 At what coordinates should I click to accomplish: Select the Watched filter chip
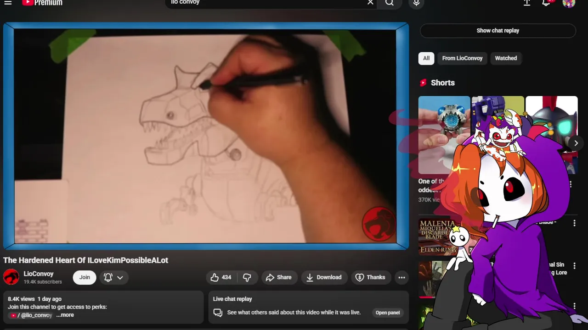click(506, 58)
